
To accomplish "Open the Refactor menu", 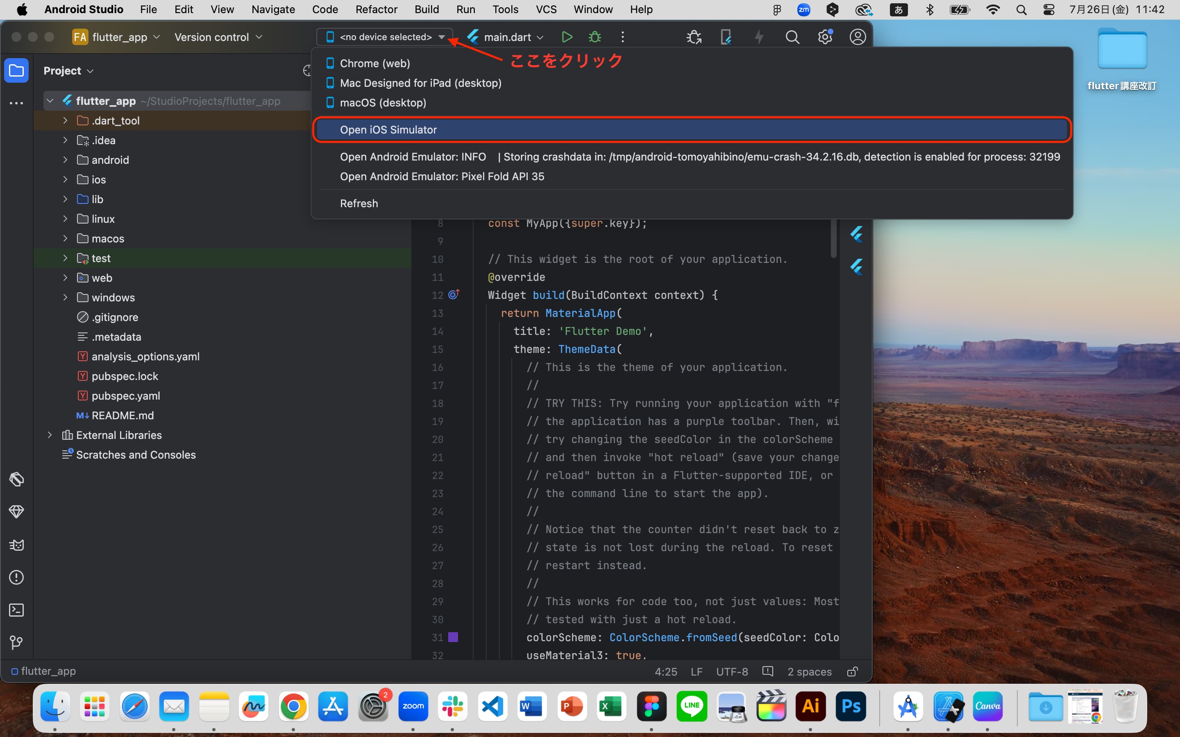I will (377, 9).
